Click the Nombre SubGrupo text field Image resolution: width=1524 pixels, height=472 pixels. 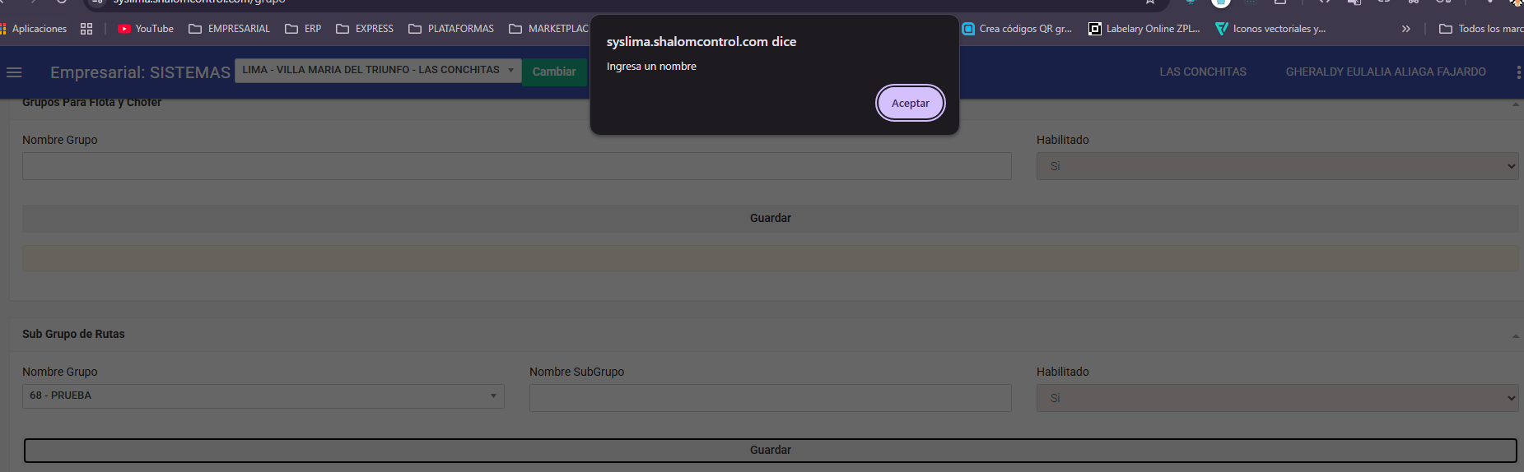click(770, 398)
